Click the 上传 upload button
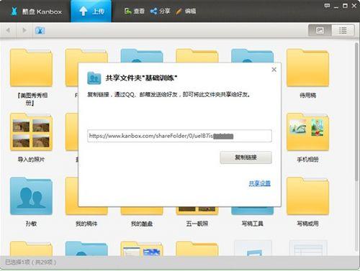Screen dimensions: 360x271 91,11
